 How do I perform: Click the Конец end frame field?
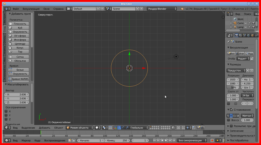[117, 141]
